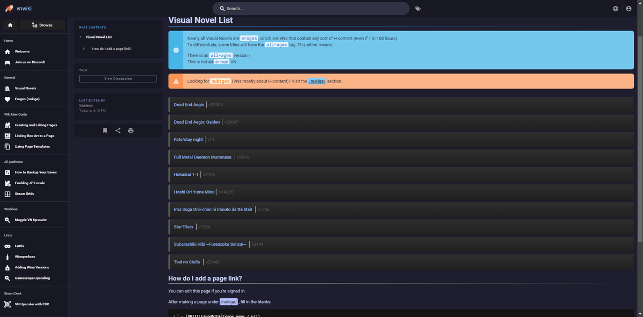Image resolution: width=643 pixels, height=317 pixels.
Task: Click the info icon in blue banner
Action: [x=176, y=50]
